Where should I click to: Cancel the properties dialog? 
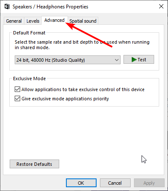[115, 183]
